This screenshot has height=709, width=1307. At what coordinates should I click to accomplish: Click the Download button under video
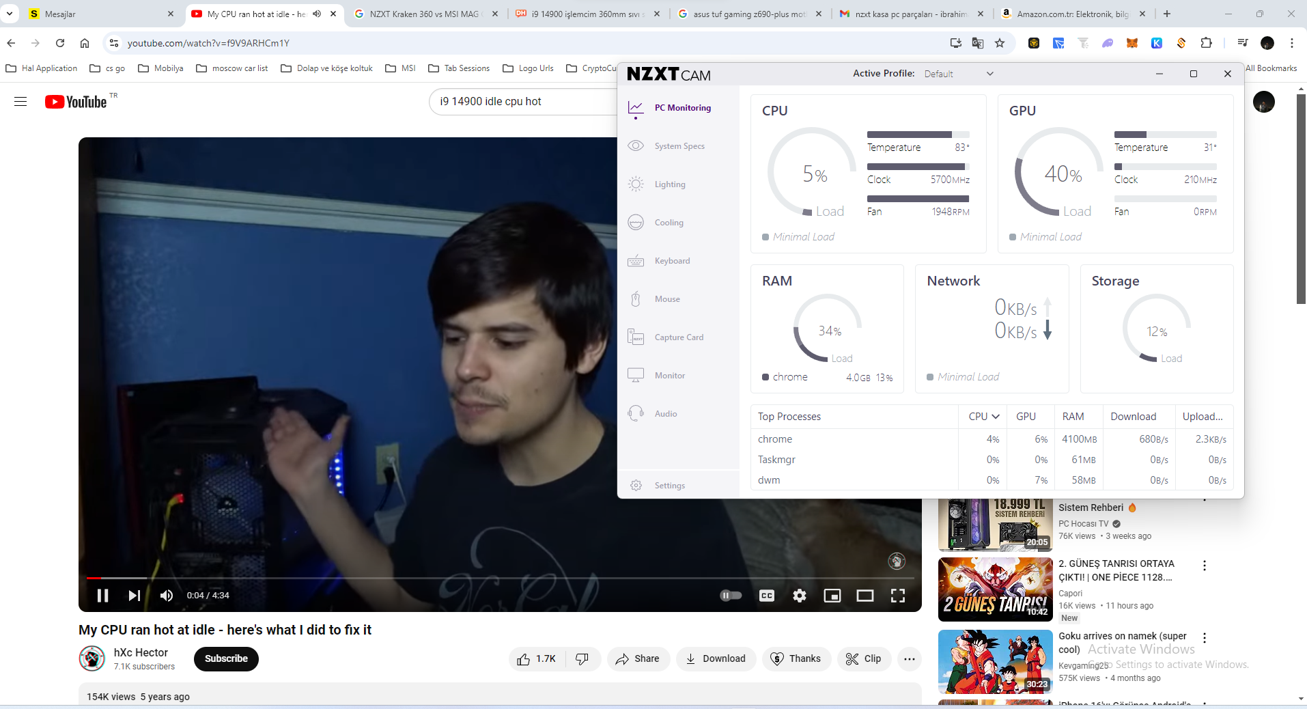pos(716,659)
